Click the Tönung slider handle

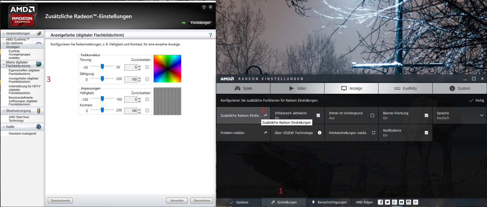[x=102, y=66]
